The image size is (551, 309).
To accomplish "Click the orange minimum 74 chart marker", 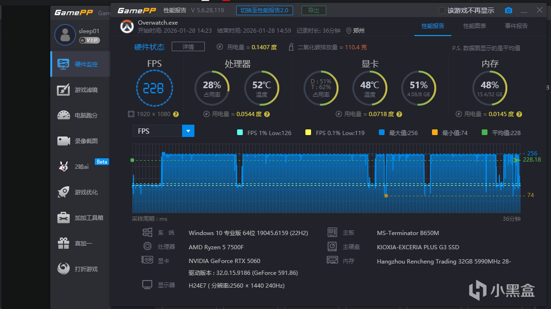I will [386, 196].
